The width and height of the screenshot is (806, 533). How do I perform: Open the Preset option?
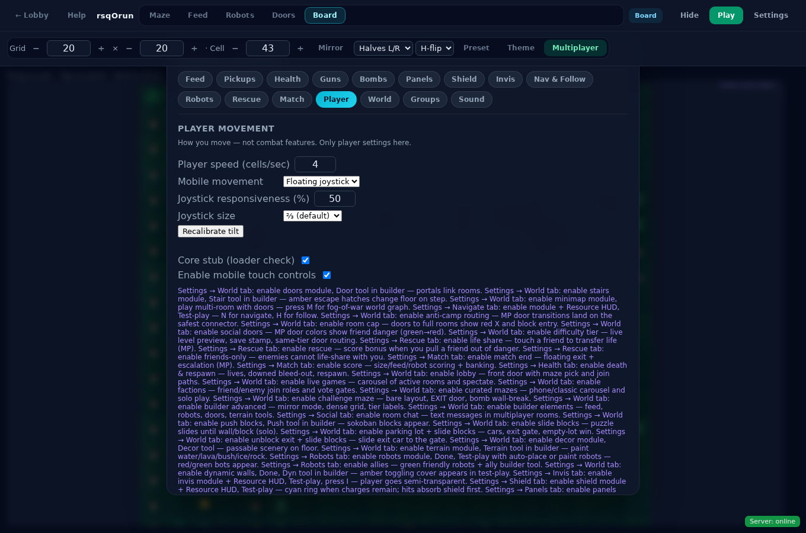pos(476,48)
